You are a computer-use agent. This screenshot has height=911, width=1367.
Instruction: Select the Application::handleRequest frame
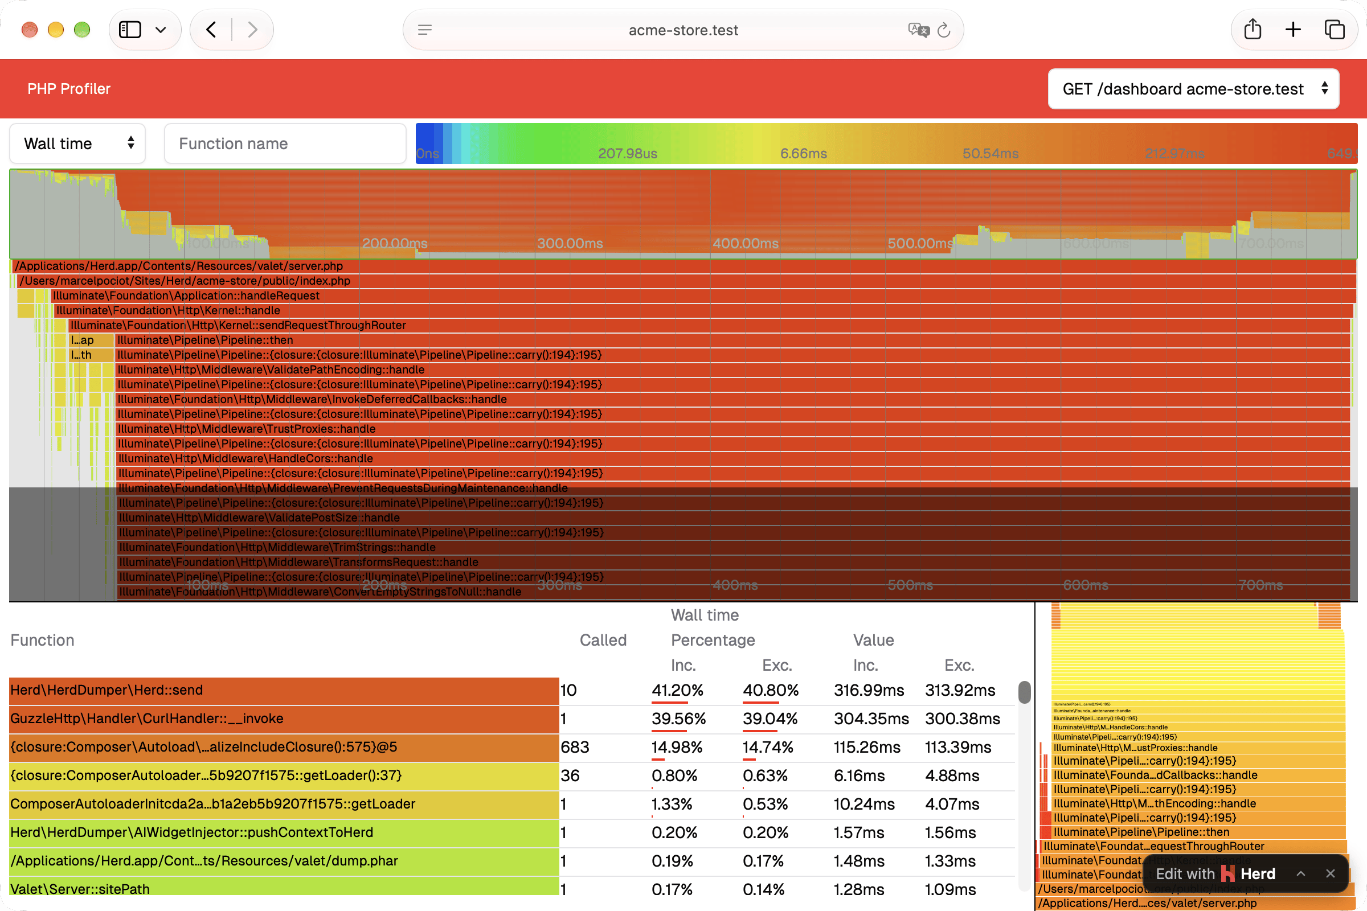click(703, 296)
